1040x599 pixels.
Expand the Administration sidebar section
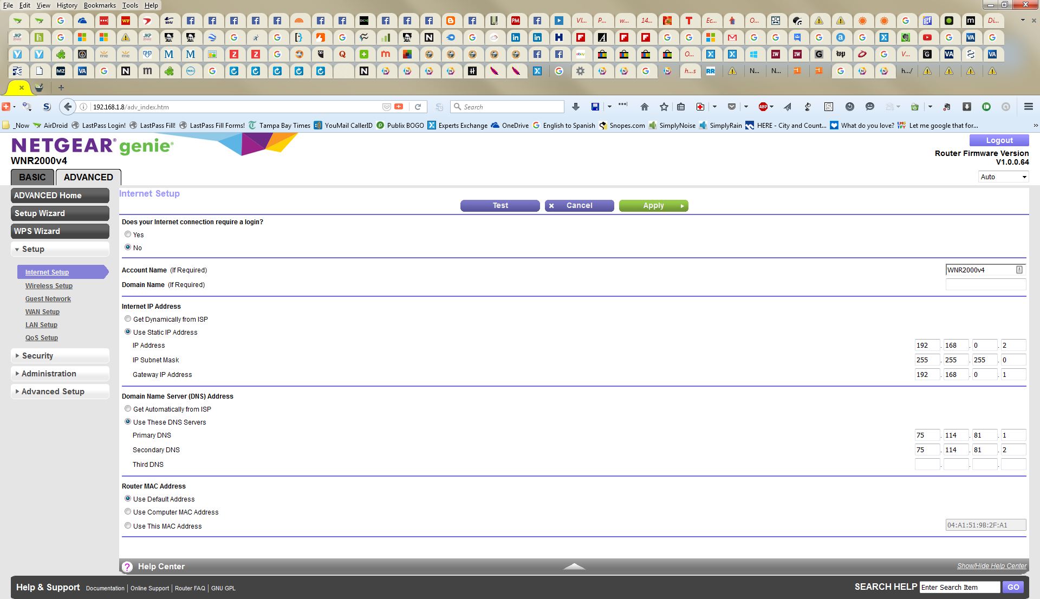click(x=60, y=374)
